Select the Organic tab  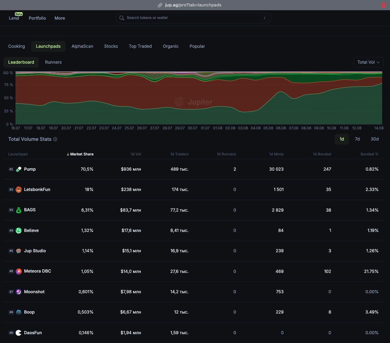pyautogui.click(x=171, y=46)
